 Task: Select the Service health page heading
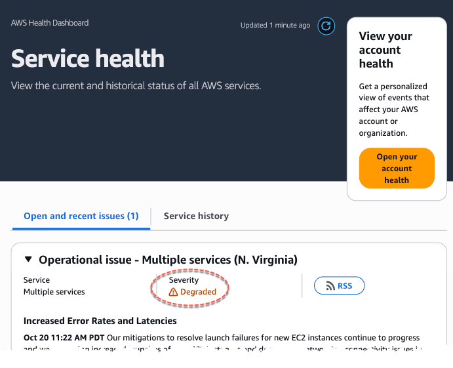pos(88,59)
